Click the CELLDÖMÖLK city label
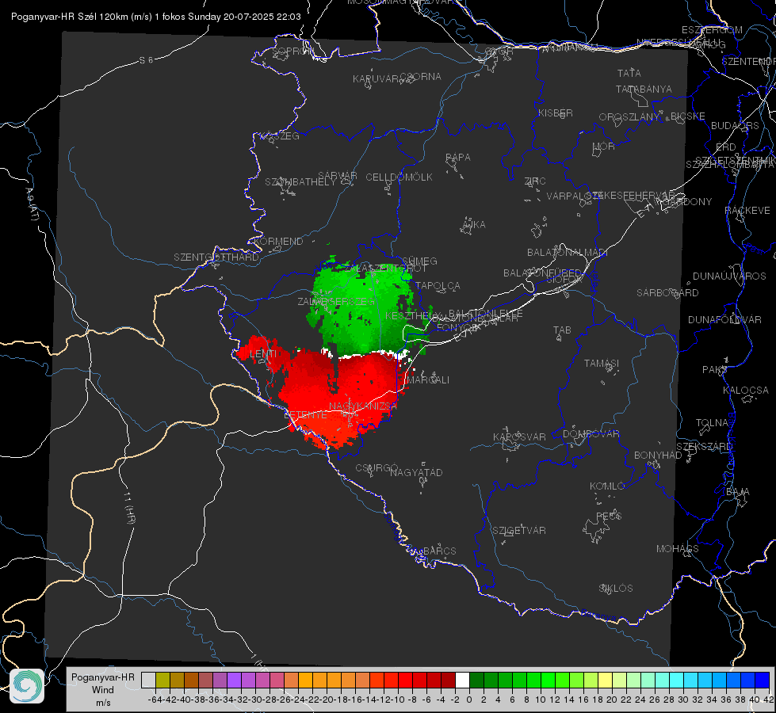This screenshot has width=776, height=713. [x=399, y=177]
